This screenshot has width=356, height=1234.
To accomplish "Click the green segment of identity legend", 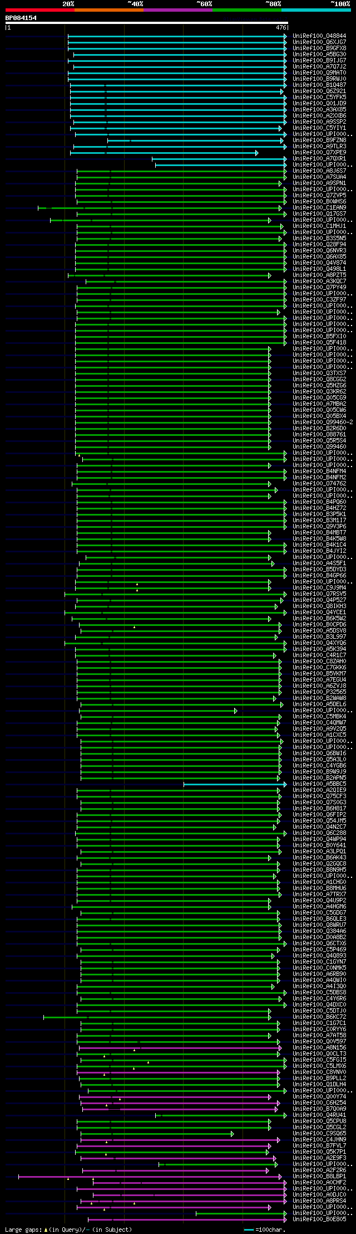I will pos(246,10).
